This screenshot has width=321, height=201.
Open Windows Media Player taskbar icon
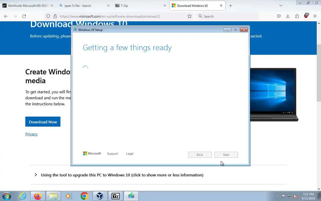(69, 196)
